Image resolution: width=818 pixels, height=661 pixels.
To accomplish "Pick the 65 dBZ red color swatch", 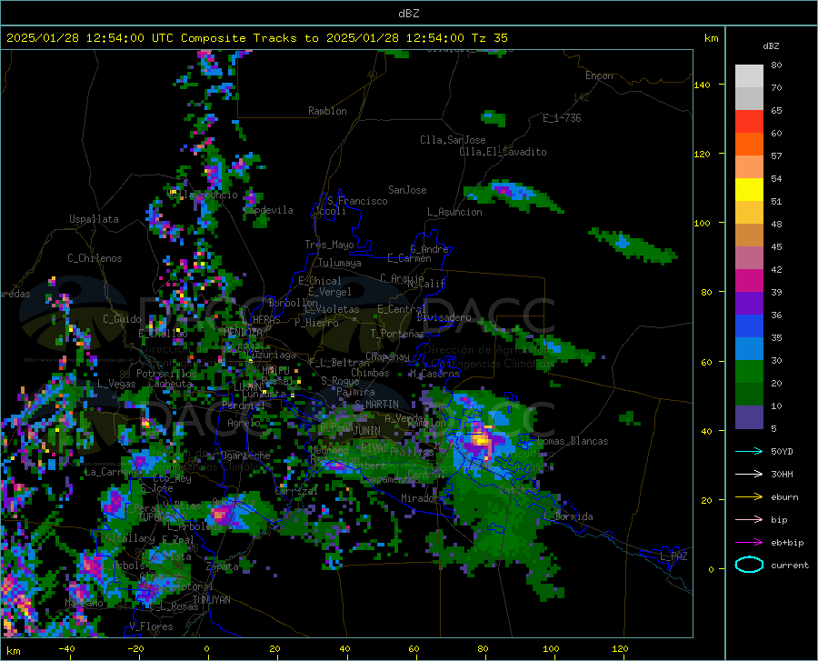I will (749, 122).
